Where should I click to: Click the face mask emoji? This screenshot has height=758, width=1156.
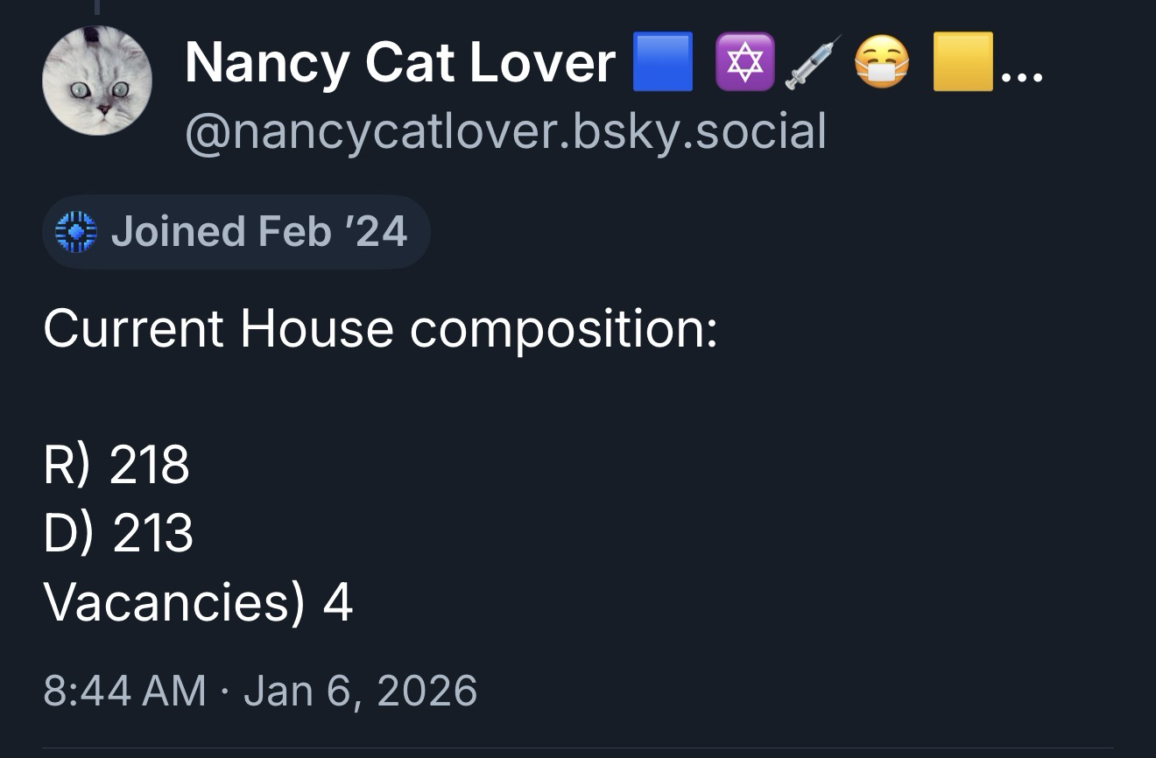coord(881,62)
